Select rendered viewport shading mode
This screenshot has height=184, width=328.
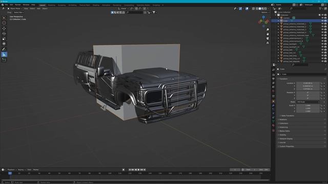(x=265, y=9)
